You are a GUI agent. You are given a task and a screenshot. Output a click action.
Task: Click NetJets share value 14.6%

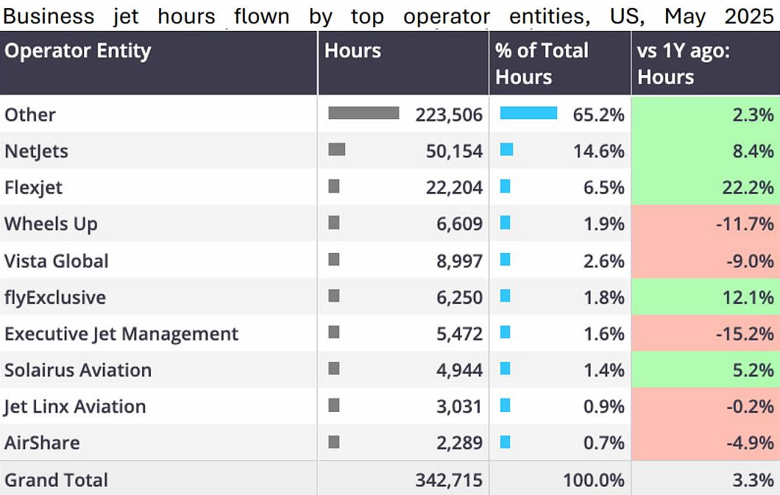598,151
